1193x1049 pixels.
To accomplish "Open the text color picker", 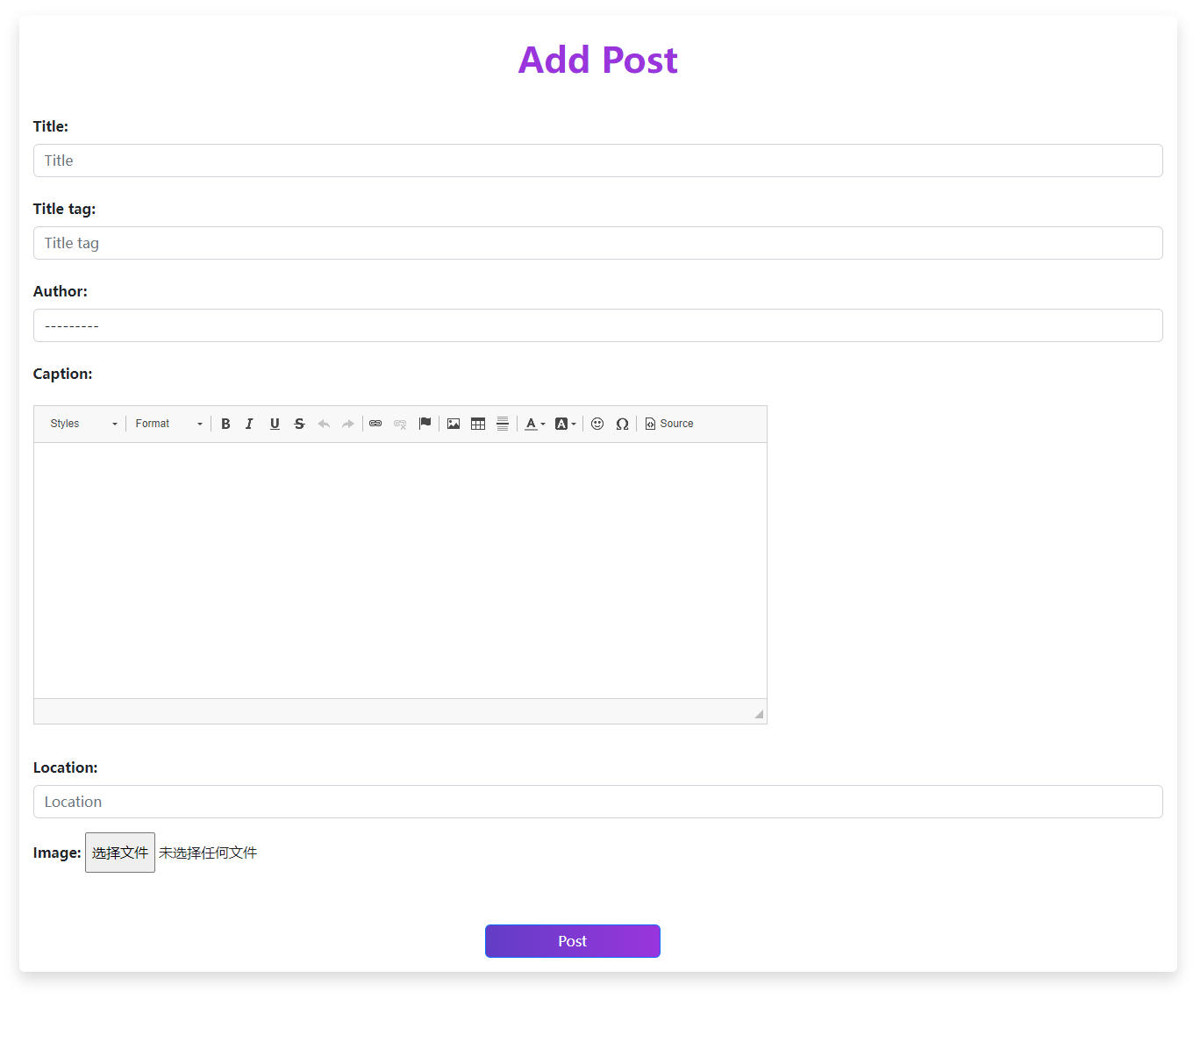I will coord(535,424).
